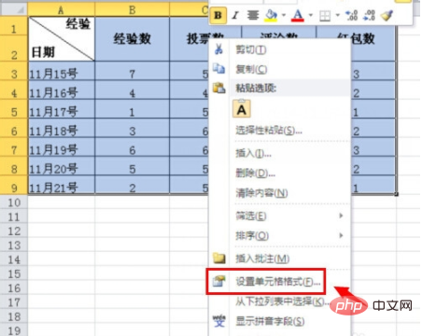Image resolution: width=422 pixels, height=336 pixels.
Task: Click the center align icon
Action: coord(253,15)
